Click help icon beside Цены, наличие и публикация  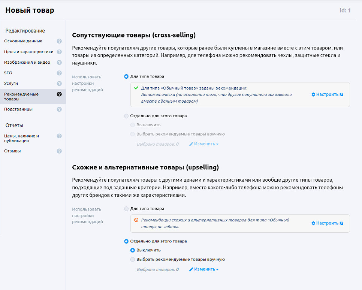(59, 136)
